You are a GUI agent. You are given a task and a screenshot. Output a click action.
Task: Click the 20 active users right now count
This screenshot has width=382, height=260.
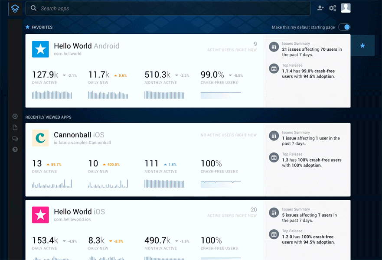[254, 210]
